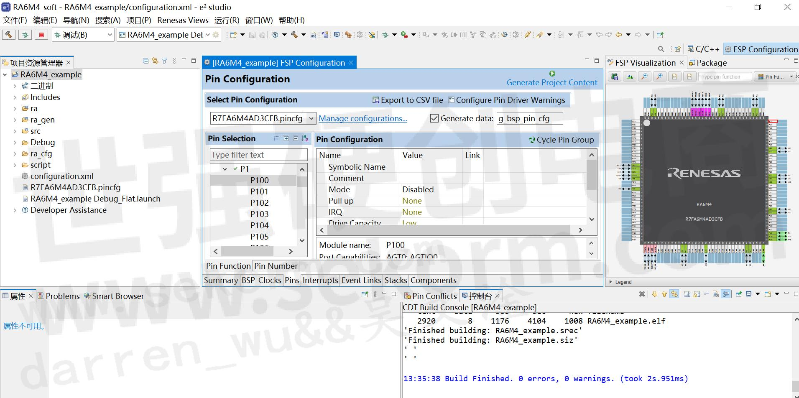Screen dimensions: 799x398
Task: Open the Manage configurations link
Action: tap(362, 119)
